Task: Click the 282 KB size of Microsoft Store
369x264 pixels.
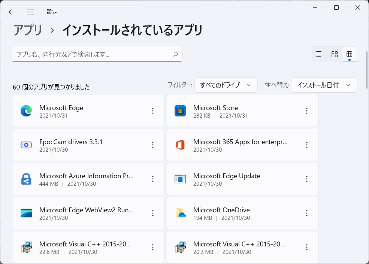Action: [202, 116]
